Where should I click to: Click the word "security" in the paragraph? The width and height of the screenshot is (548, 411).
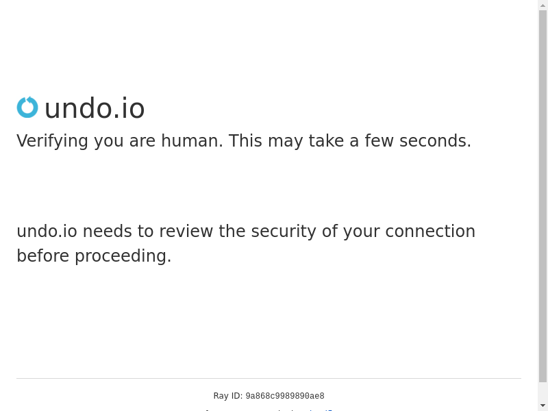(x=284, y=232)
